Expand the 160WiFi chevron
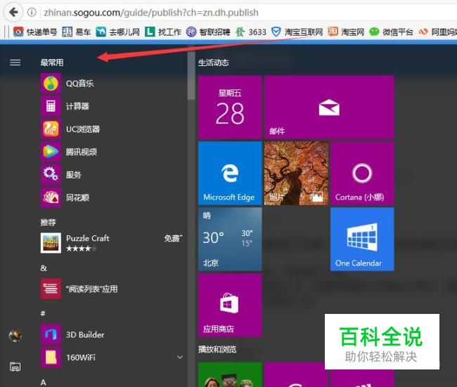This screenshot has width=457, height=387. coord(180,357)
